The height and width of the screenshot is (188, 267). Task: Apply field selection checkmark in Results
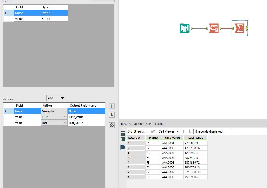(152, 131)
